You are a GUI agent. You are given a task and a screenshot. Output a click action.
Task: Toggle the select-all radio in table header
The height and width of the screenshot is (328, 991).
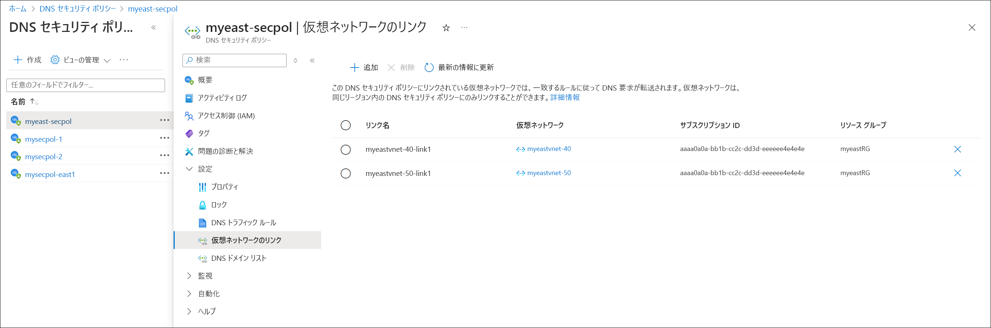pyautogui.click(x=345, y=125)
